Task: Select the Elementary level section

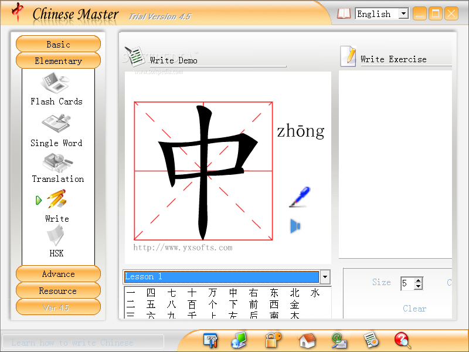Action: click(58, 60)
